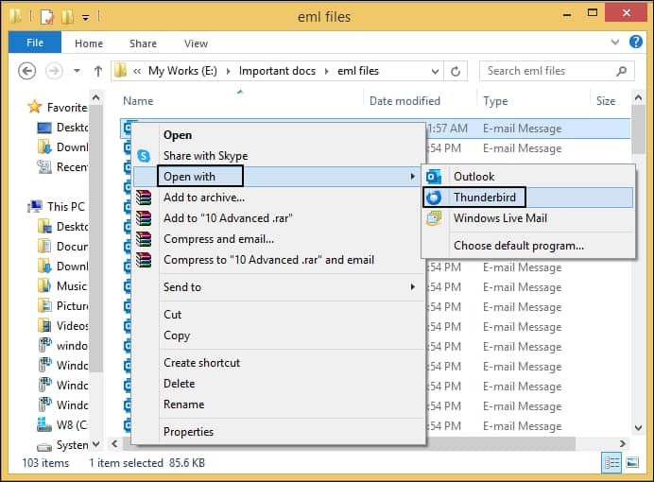Click the Forward navigation arrow
This screenshot has width=654, height=482.
[x=54, y=71]
